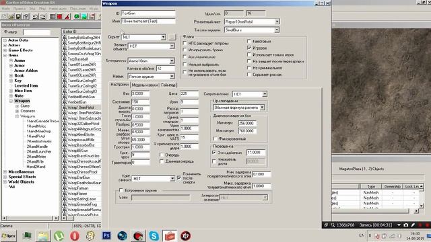Enable the Длинная очередь checkbox

pos(162,161)
